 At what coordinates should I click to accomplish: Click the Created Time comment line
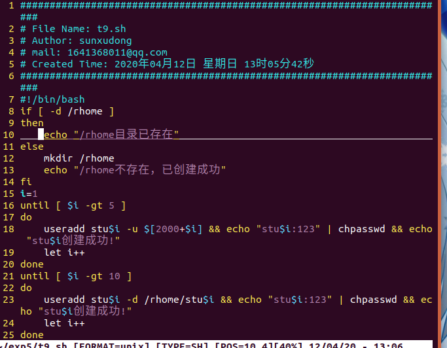167,64
